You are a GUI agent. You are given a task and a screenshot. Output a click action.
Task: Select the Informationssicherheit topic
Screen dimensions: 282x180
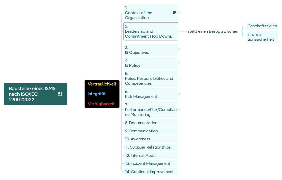(x=262, y=37)
